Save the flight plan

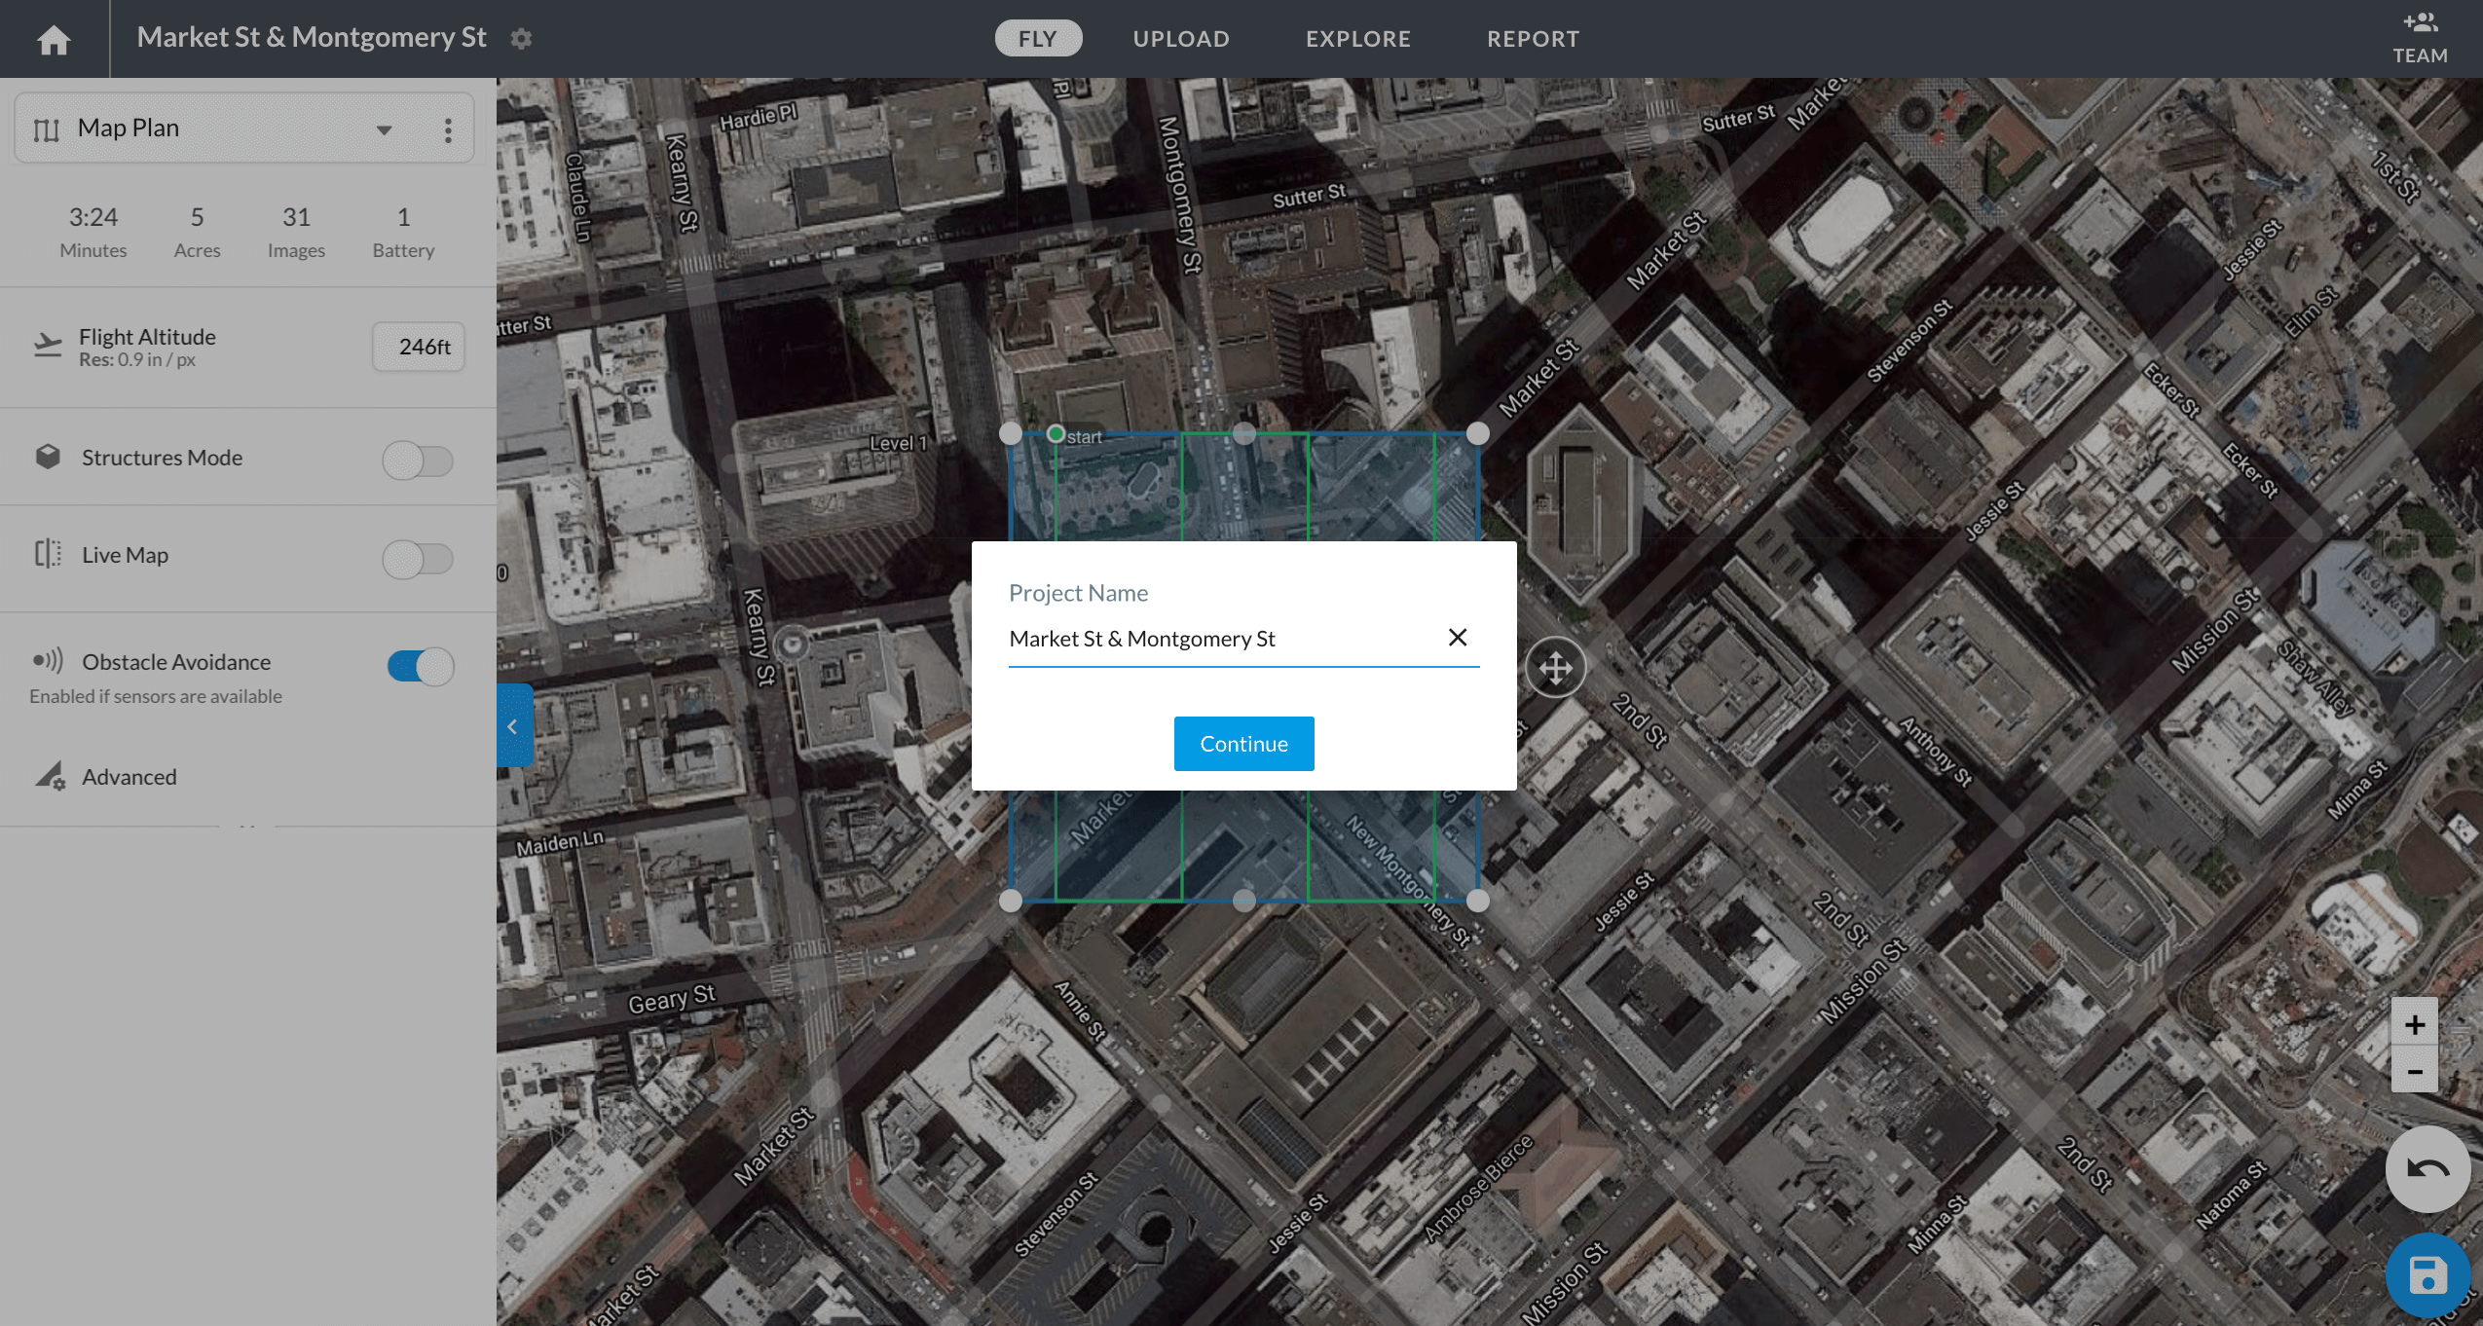(2427, 1275)
